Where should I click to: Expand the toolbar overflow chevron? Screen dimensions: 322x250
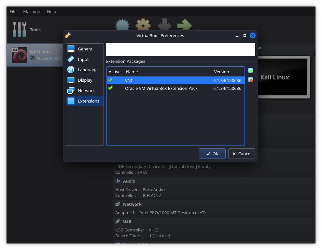point(198,30)
